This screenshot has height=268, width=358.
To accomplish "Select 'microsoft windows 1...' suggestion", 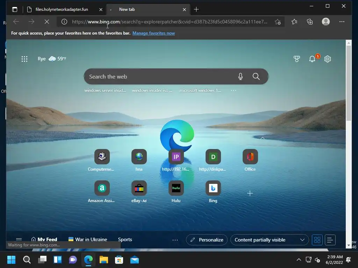I will click(x=200, y=90).
